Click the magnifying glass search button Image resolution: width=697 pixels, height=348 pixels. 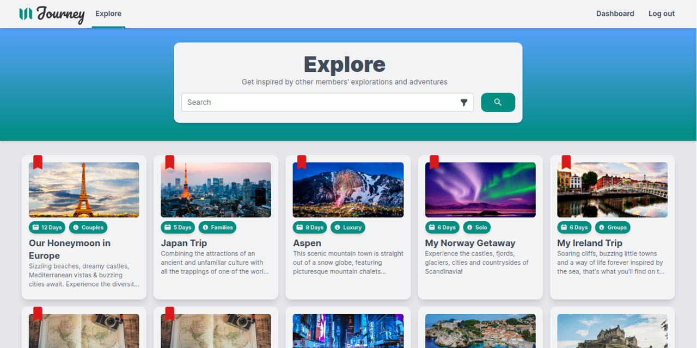click(x=498, y=102)
